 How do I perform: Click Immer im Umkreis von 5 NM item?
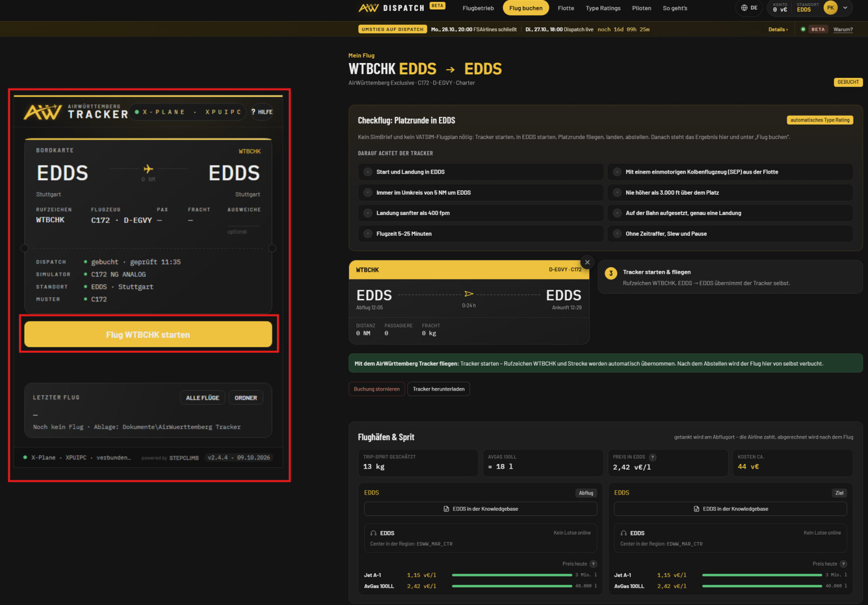[x=481, y=193]
